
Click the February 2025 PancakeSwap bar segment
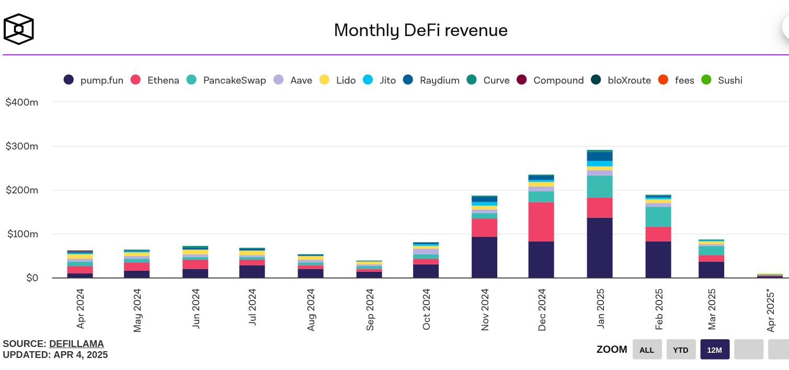(x=658, y=216)
